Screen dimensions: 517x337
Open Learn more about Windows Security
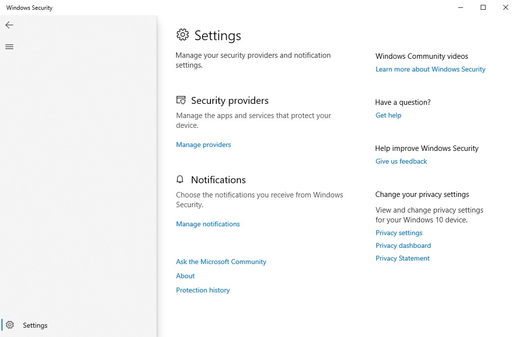pyautogui.click(x=430, y=69)
